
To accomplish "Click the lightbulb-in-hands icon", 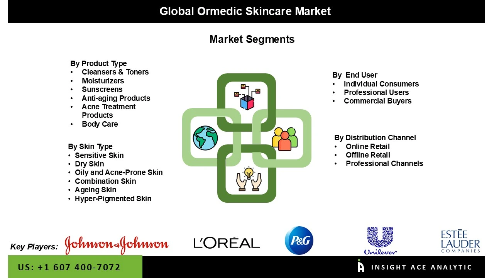I will tap(247, 179).
